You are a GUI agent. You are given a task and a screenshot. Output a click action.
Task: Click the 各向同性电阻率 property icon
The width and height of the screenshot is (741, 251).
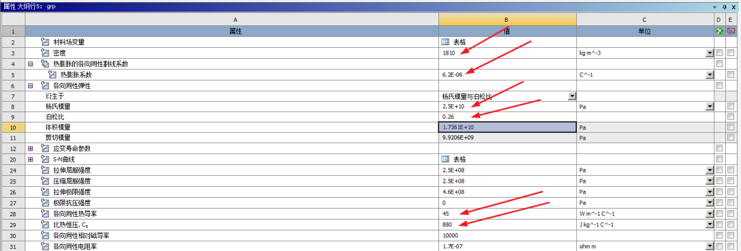(45, 246)
